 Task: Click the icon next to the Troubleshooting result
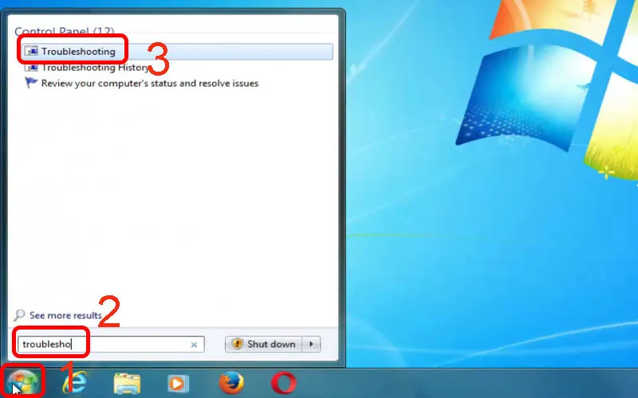tap(32, 52)
